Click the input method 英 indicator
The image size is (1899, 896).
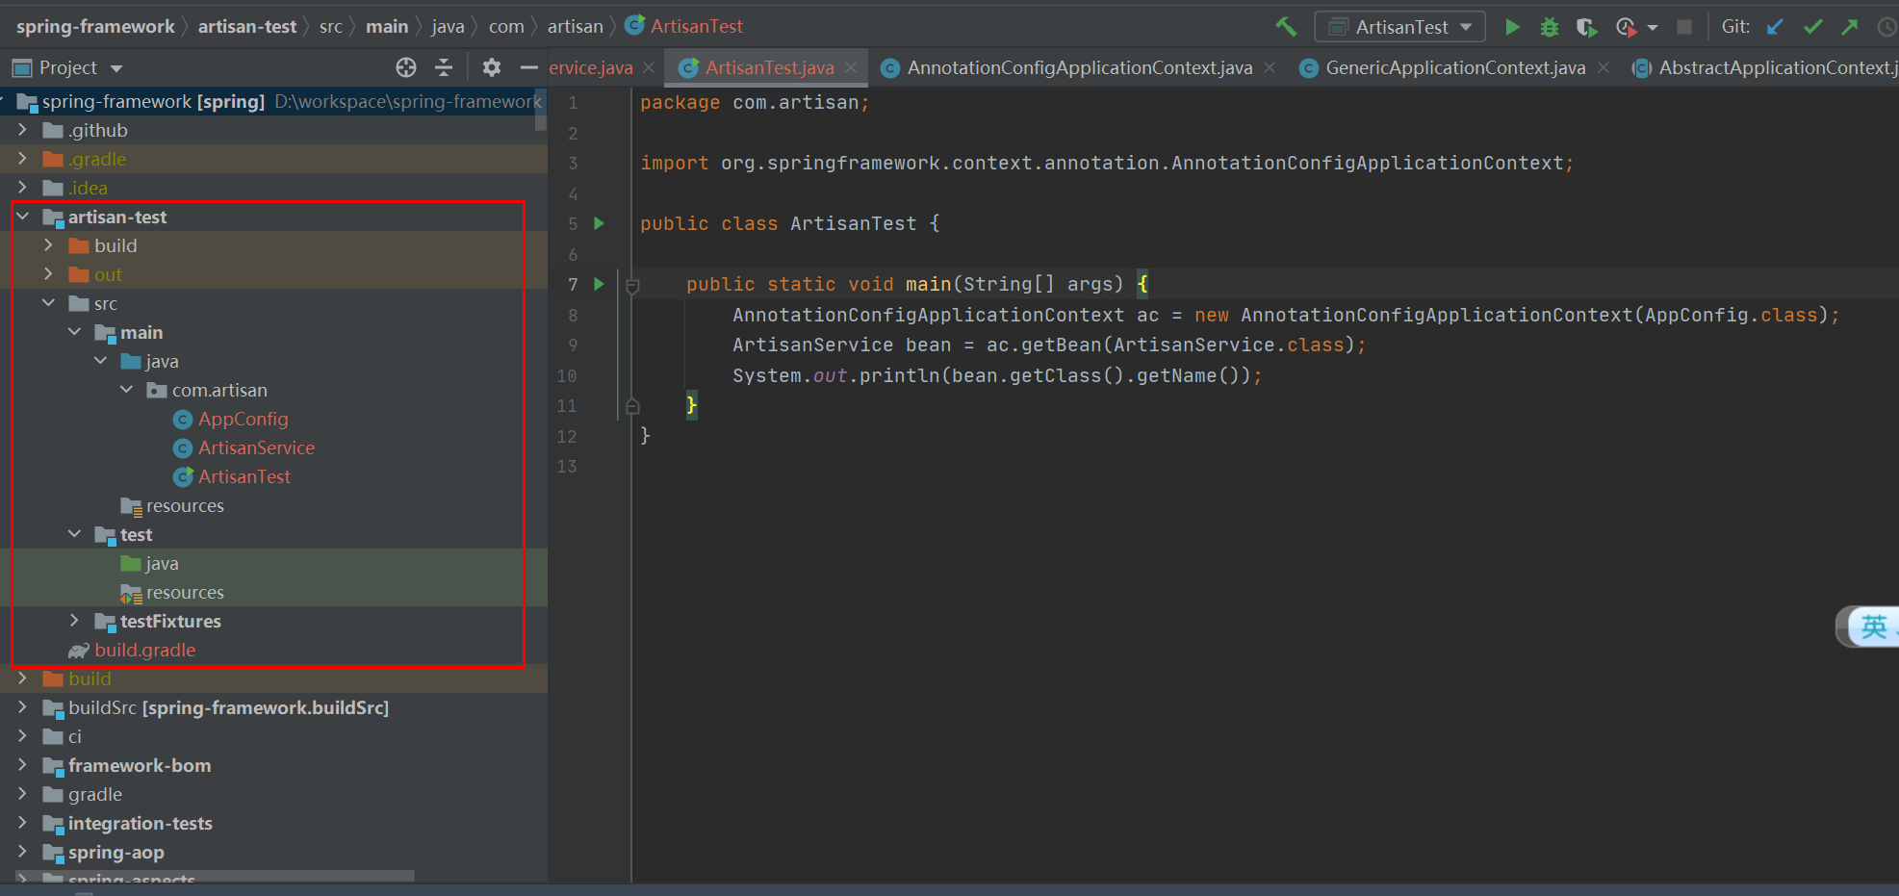pyautogui.click(x=1873, y=627)
